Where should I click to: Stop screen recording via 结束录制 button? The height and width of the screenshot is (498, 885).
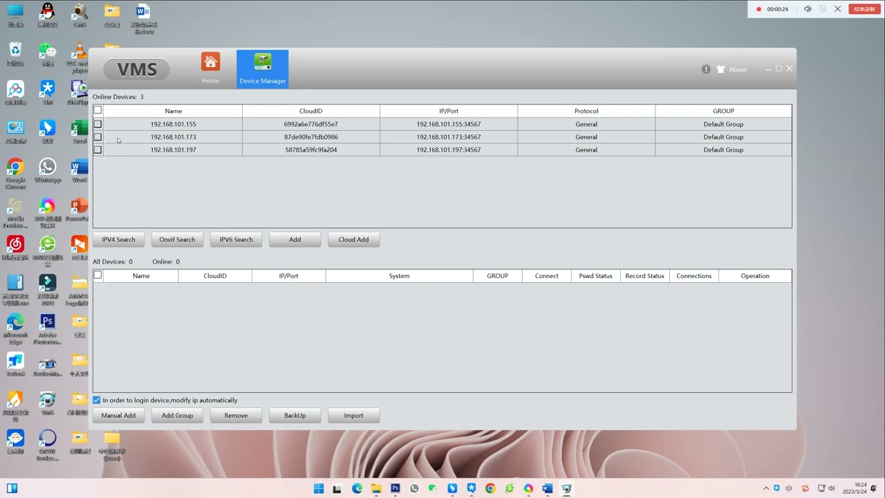pyautogui.click(x=864, y=8)
